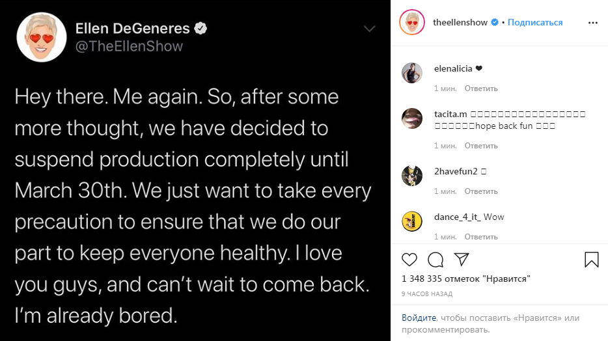The width and height of the screenshot is (608, 341).
Task: Open the 2havefun2 username link
Action: [456, 172]
